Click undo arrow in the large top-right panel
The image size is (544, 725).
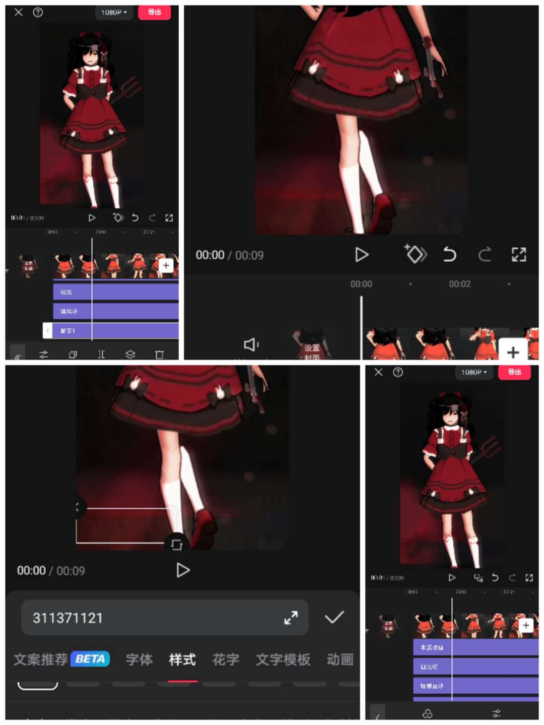coord(449,255)
